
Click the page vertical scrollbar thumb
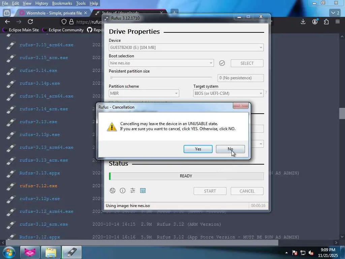(x=342, y=113)
